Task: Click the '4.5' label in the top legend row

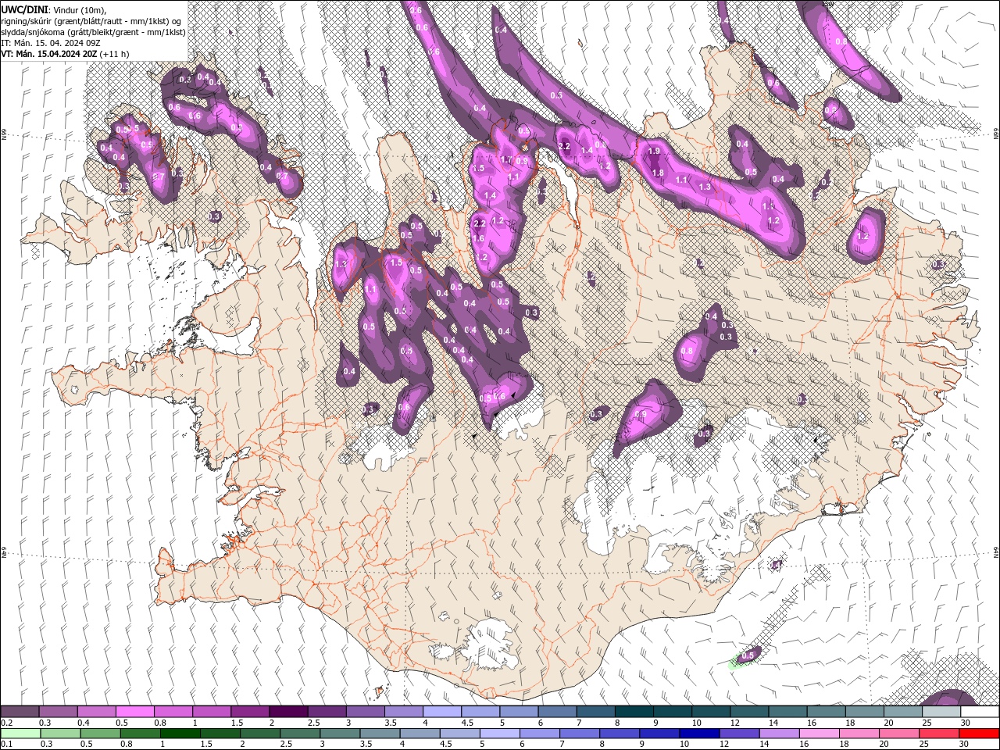Action: coord(467,723)
